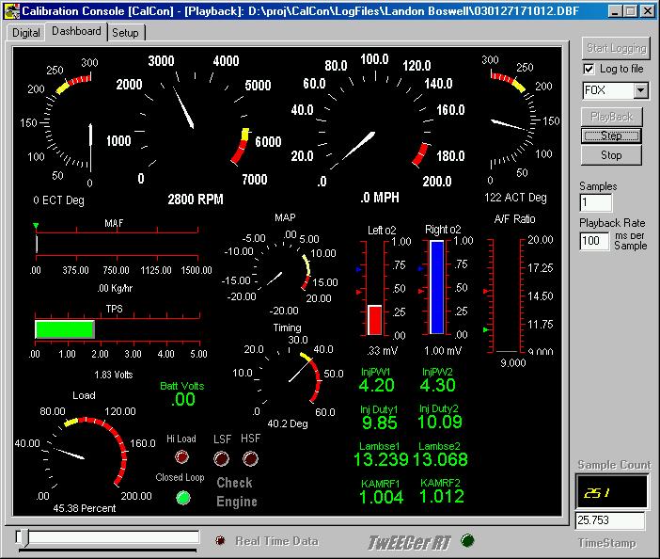Click the Check Engine warning indicator
660x559 pixels.
click(x=237, y=492)
